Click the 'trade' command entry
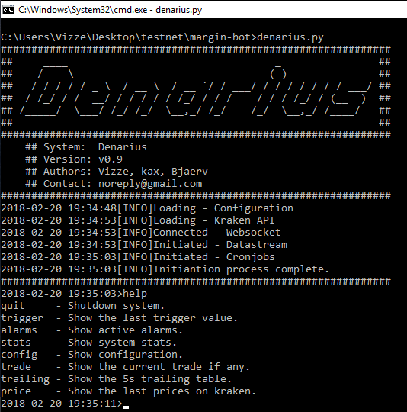The width and height of the screenshot is (407, 412). coord(16,367)
